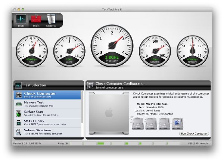The image size is (224, 162).
Task: Click the Mac Pro tower image
Action: tap(109, 113)
